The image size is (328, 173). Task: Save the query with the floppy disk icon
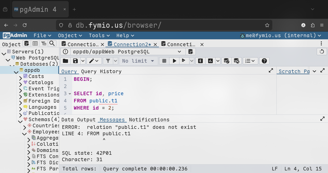pos(75,61)
